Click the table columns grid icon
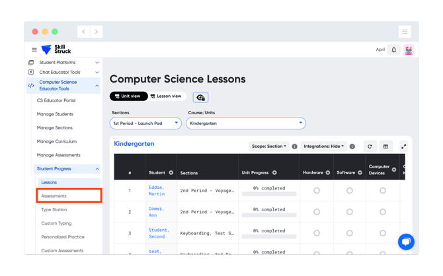The height and width of the screenshot is (276, 443). (x=385, y=147)
